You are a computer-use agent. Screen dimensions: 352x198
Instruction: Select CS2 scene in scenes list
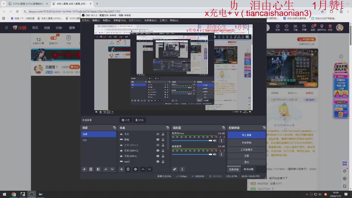pos(98,140)
